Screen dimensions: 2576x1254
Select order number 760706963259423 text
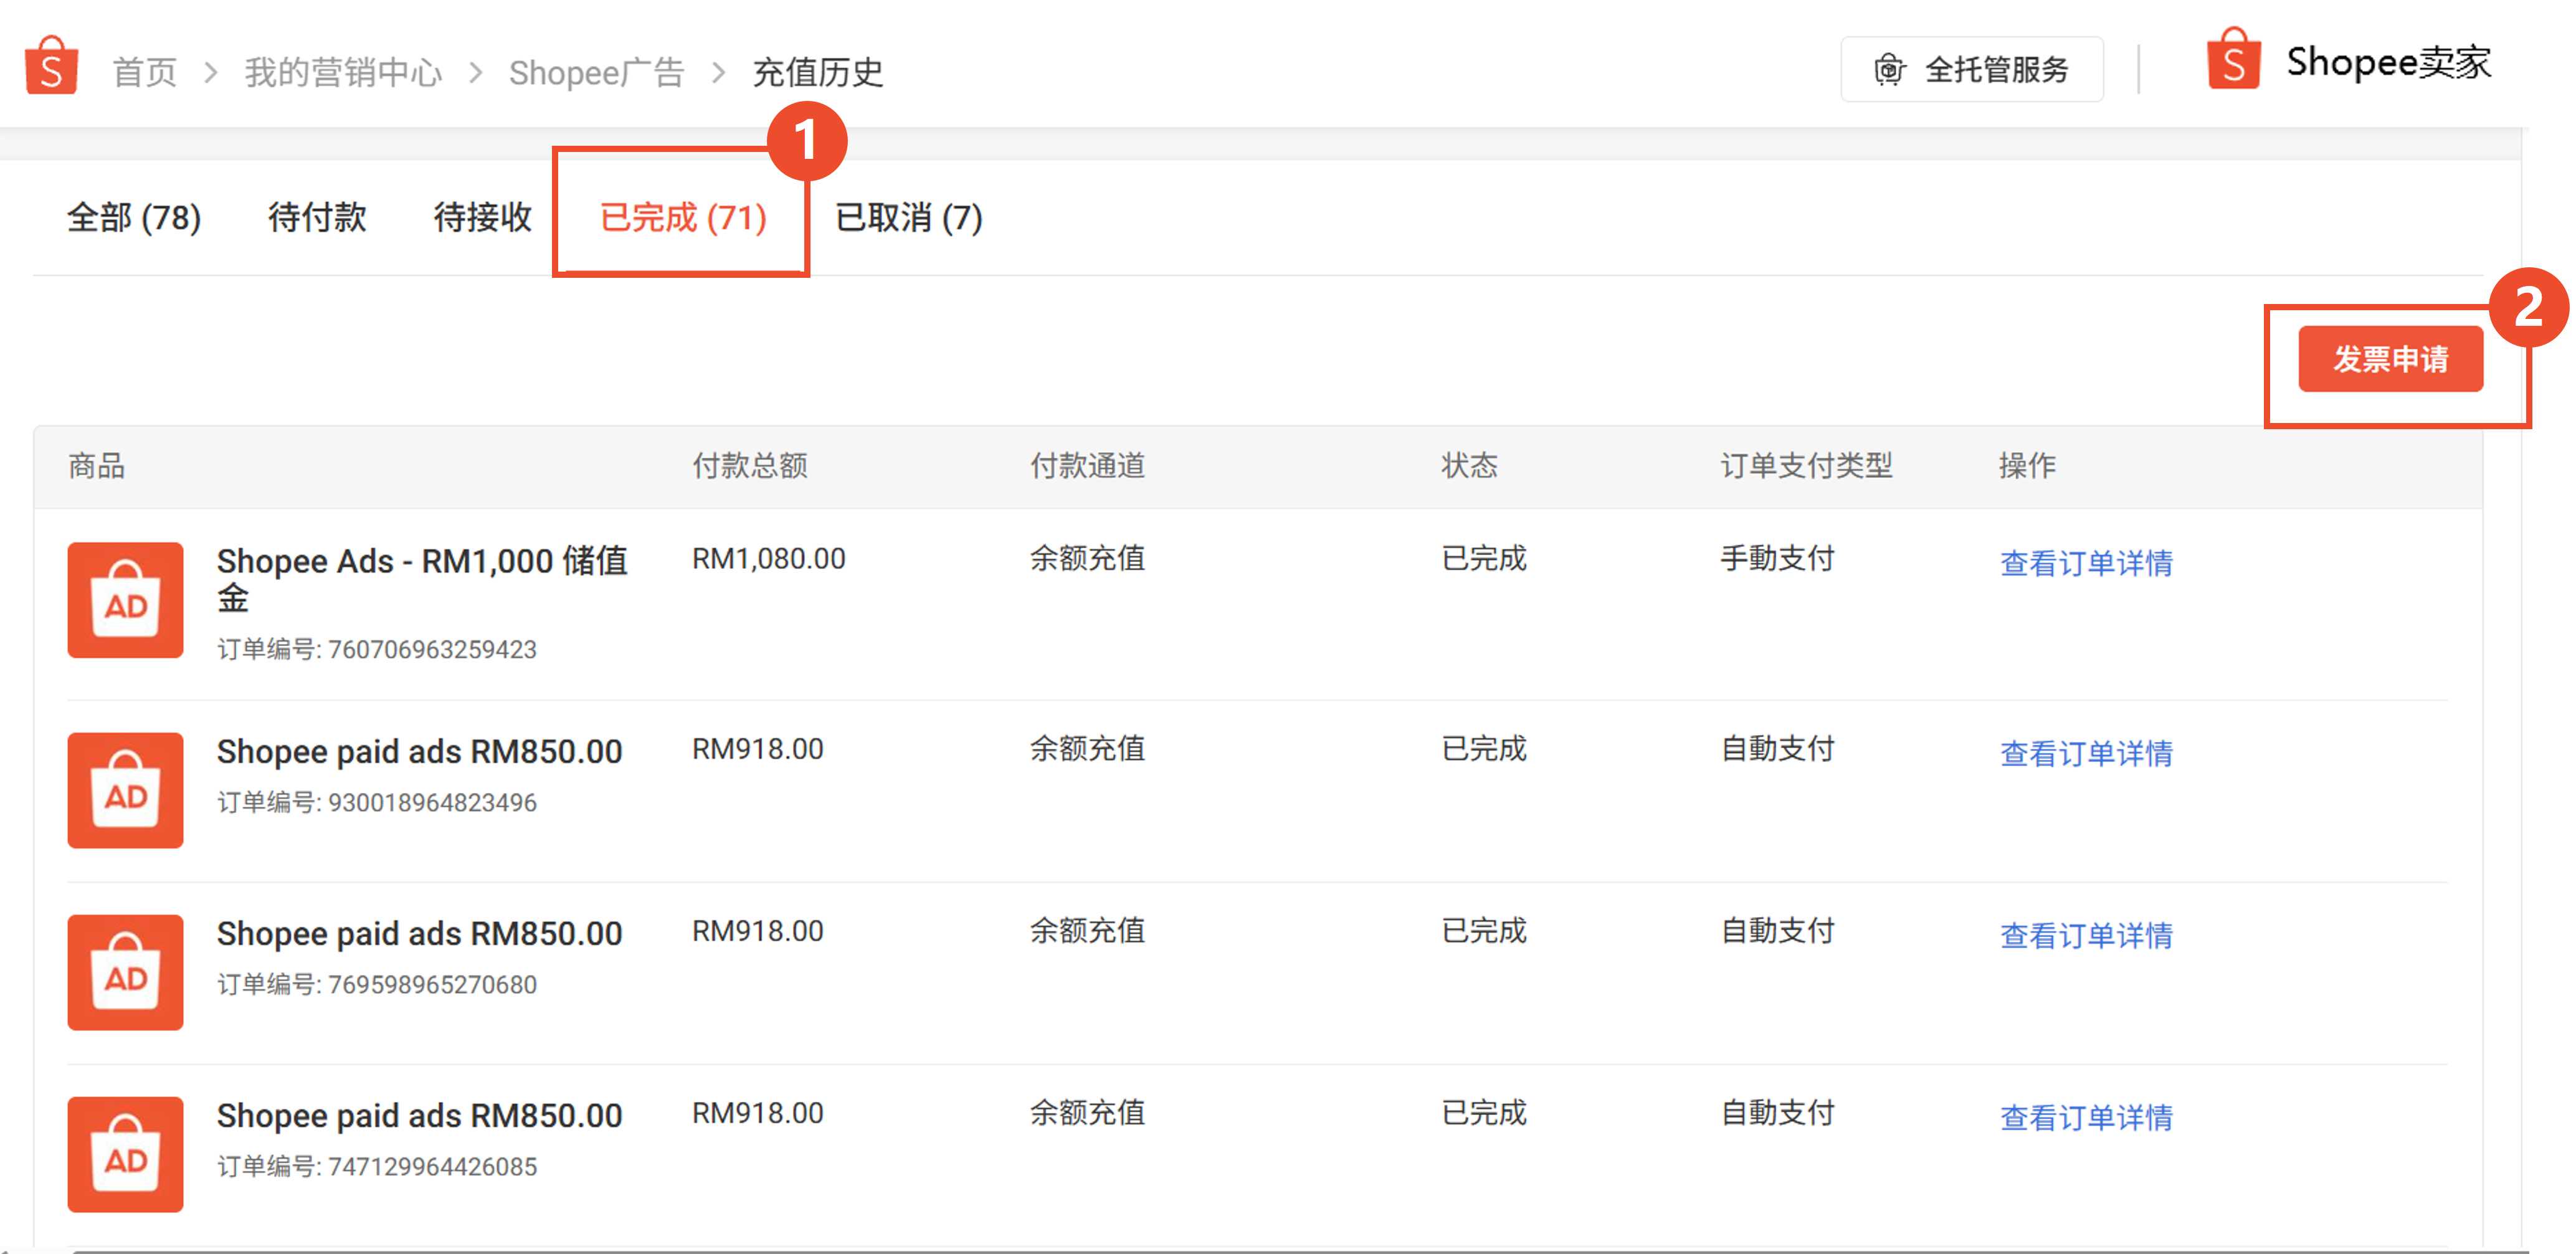click(x=432, y=650)
